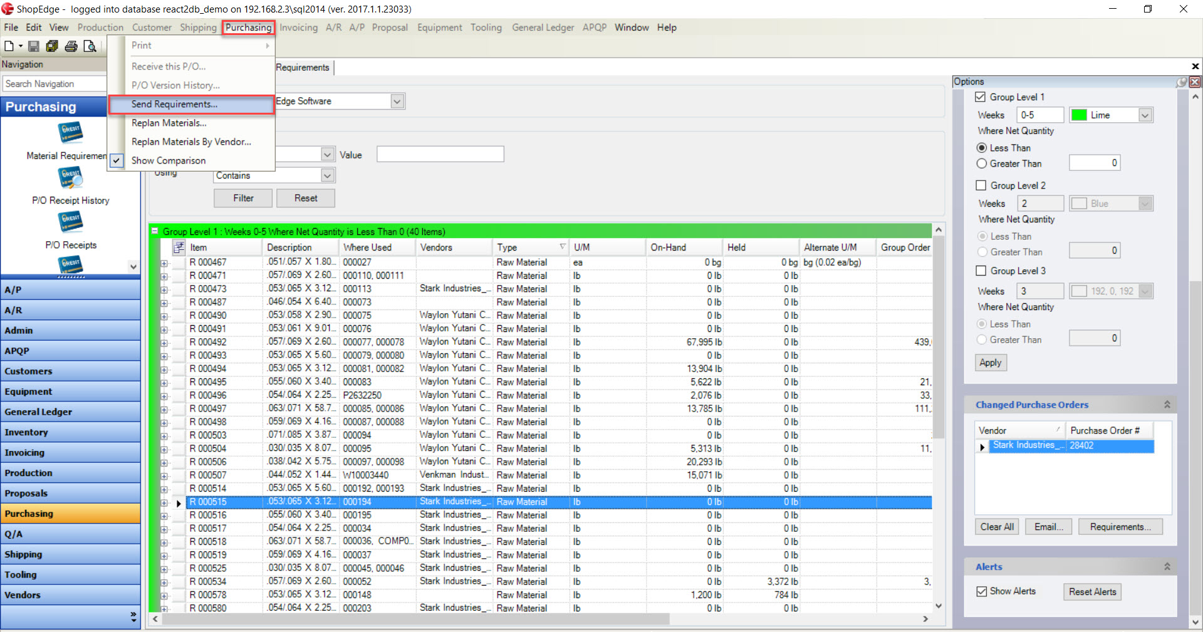Open P/O Receipts navigation icon

[71, 222]
